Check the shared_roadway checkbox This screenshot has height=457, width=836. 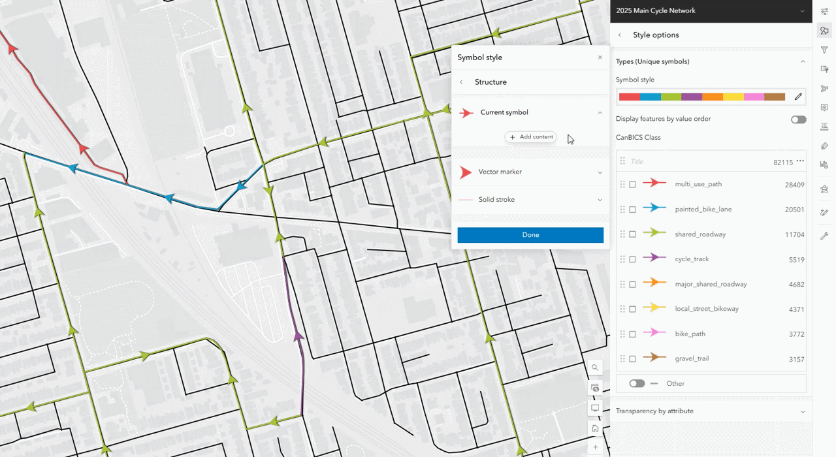coord(632,234)
